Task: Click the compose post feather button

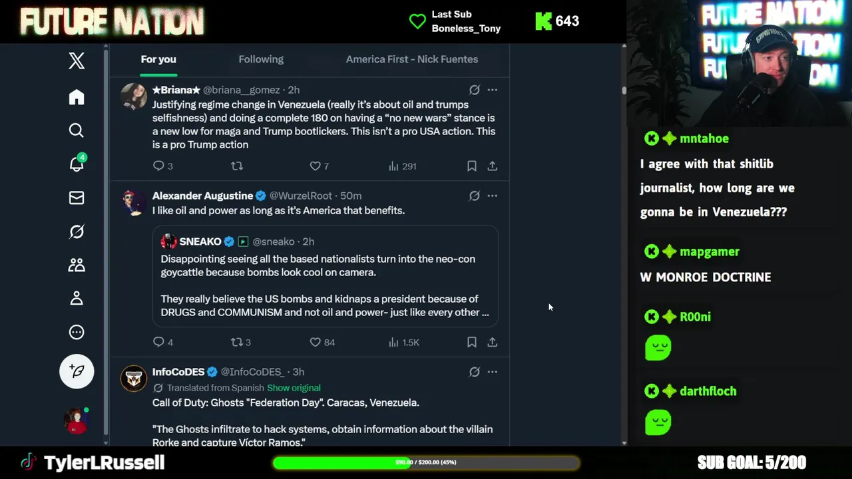Action: coord(77,371)
